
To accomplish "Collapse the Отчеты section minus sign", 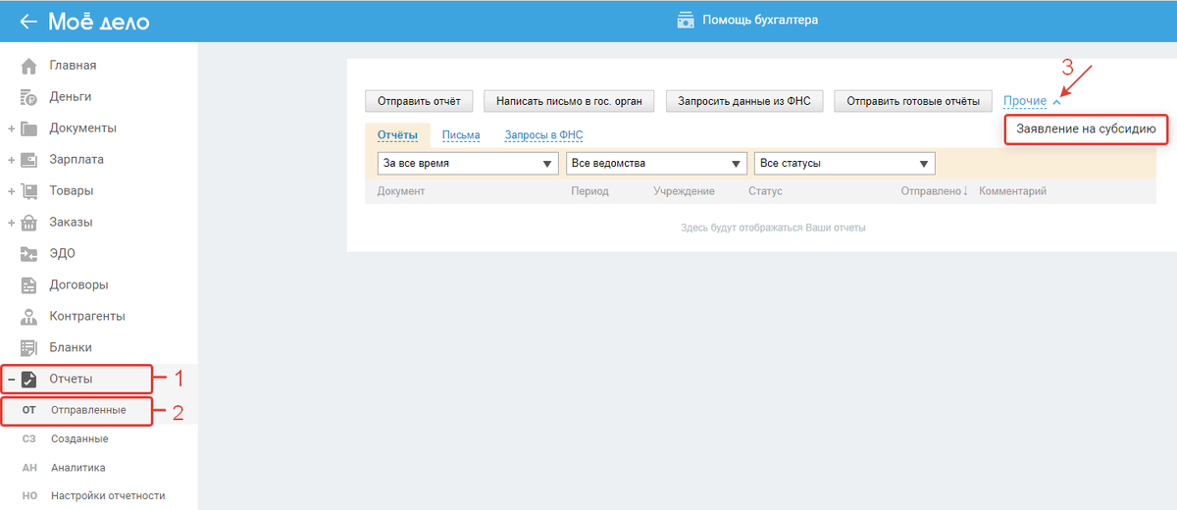I will (11, 380).
